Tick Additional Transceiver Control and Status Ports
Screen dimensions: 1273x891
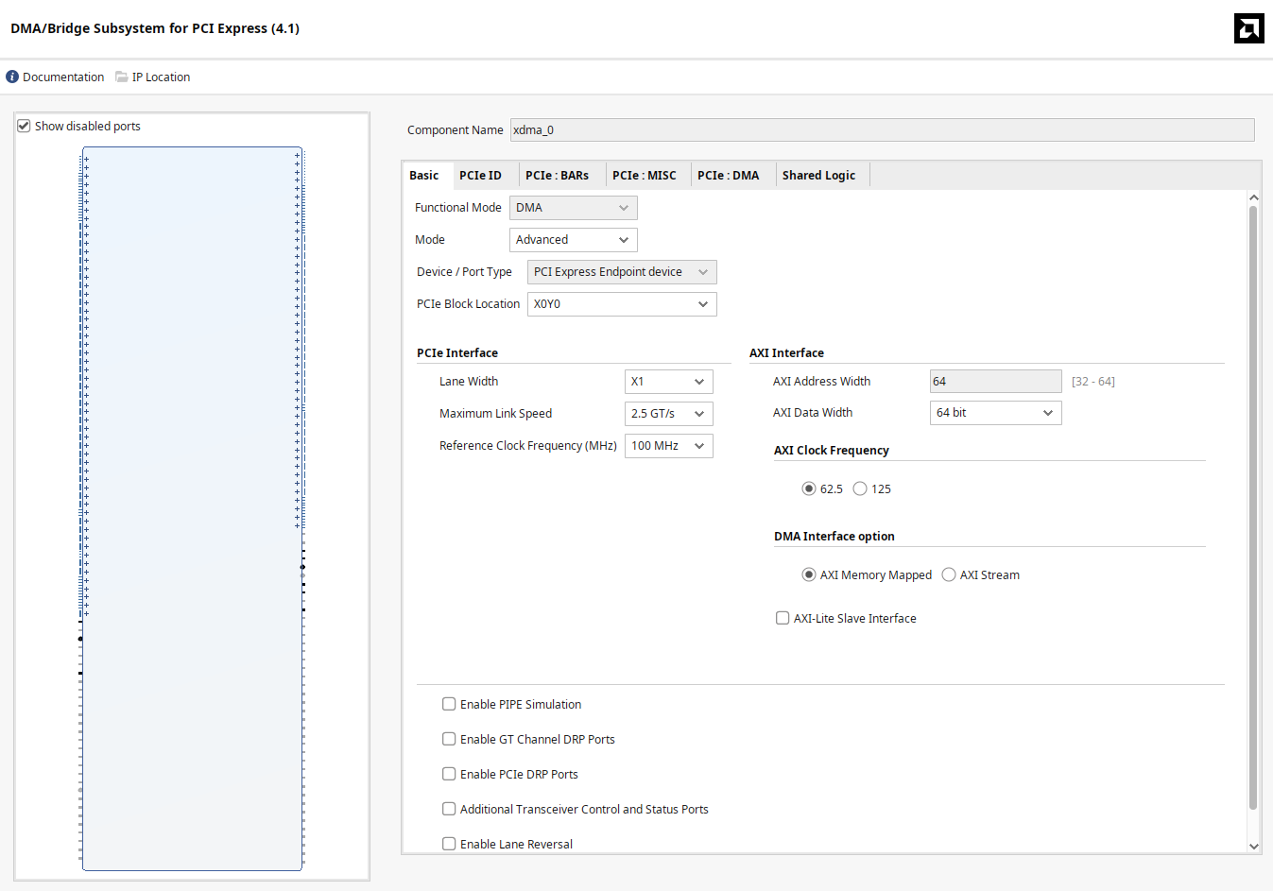click(449, 809)
